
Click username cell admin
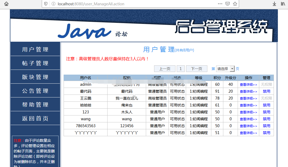(x=86, y=84)
